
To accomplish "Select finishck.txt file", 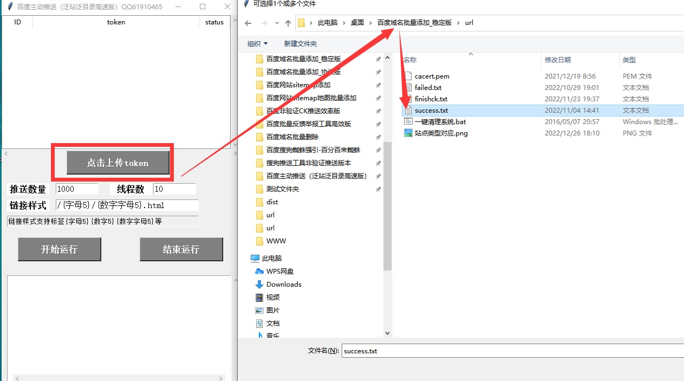I will coord(431,99).
